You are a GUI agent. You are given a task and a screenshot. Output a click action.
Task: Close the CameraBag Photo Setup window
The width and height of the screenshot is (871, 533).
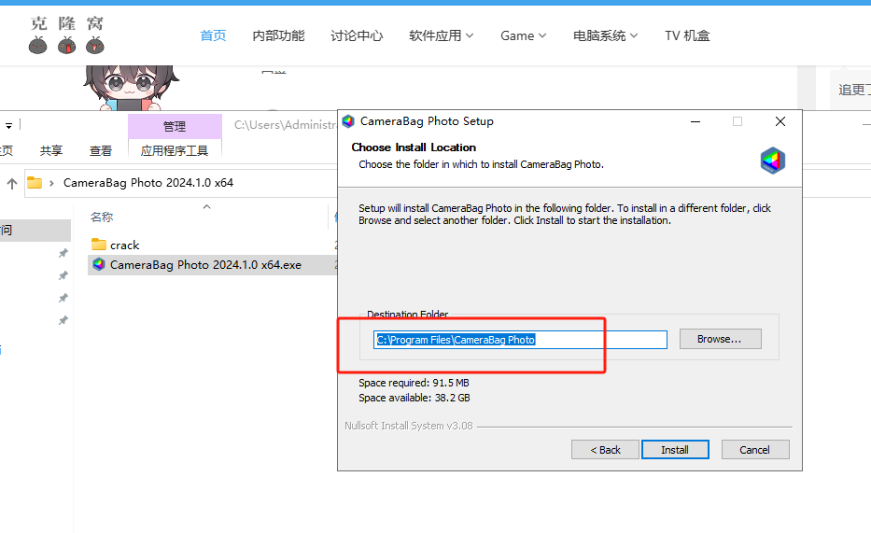[x=780, y=121]
